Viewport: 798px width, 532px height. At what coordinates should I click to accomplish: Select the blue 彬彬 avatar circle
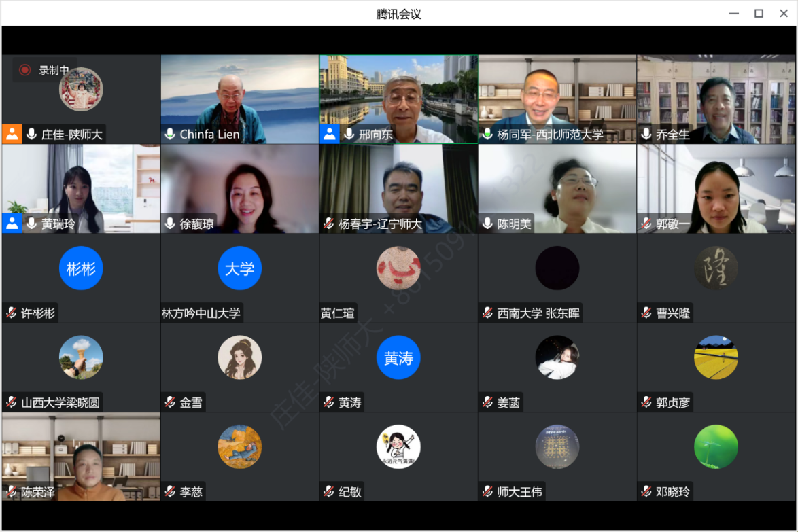tap(81, 268)
